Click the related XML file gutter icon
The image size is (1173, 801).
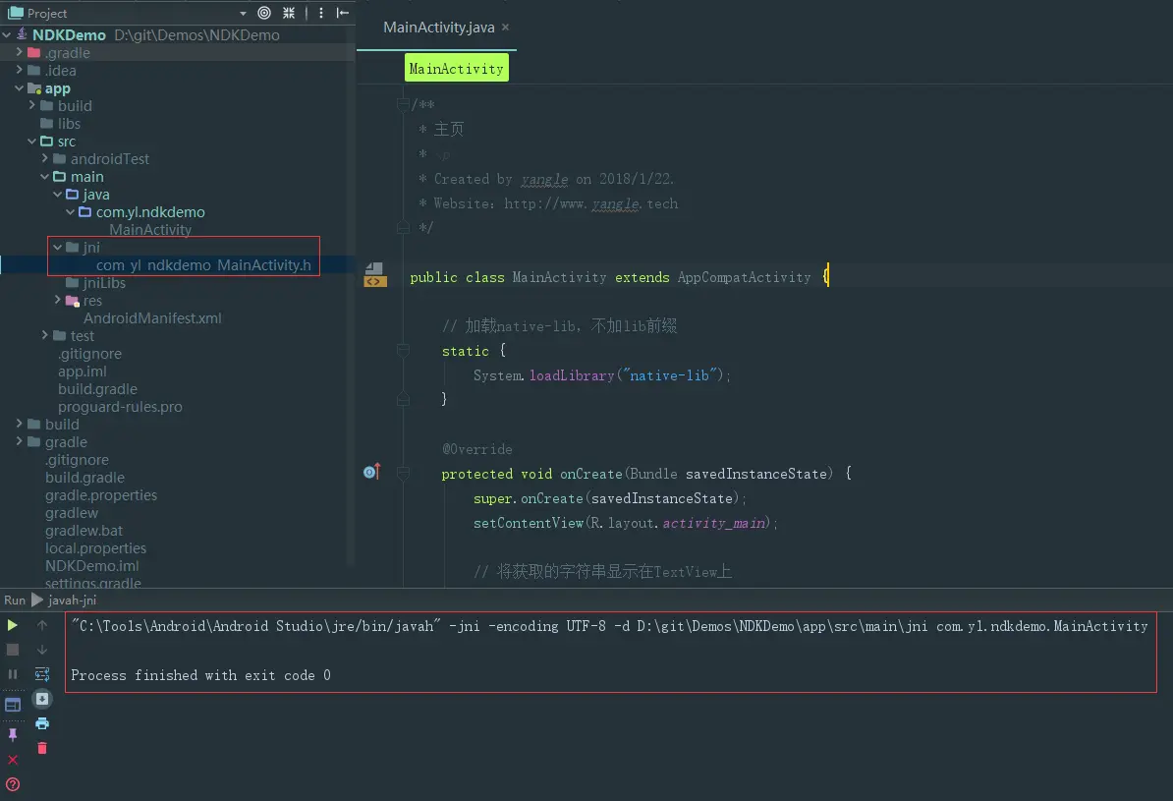pyautogui.click(x=375, y=275)
